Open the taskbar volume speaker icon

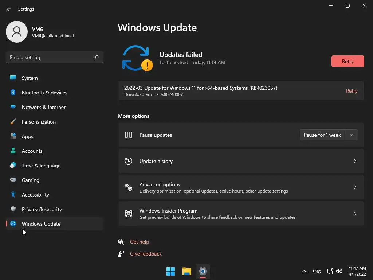pyautogui.click(x=339, y=271)
